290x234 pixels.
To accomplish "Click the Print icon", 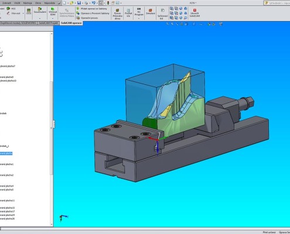I will [86, 3].
